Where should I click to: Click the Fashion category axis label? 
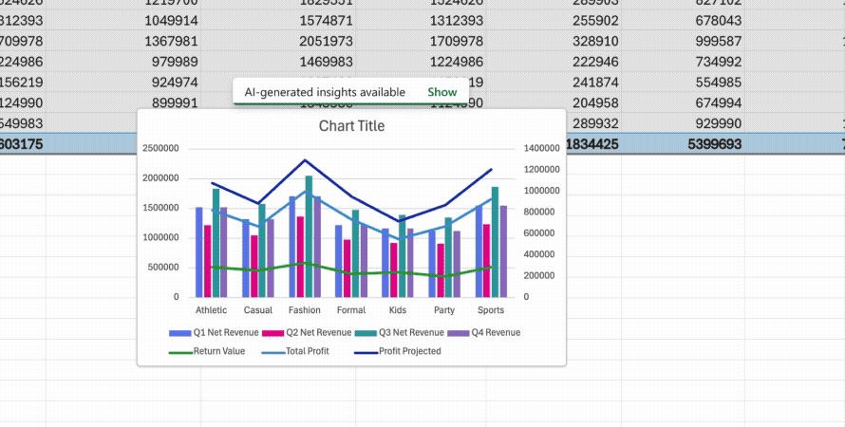[305, 310]
